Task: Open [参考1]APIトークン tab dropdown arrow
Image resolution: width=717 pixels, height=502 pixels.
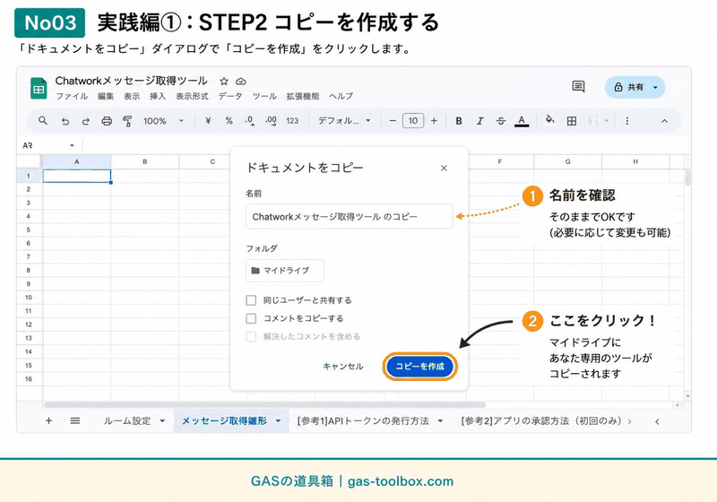Action: coord(440,421)
